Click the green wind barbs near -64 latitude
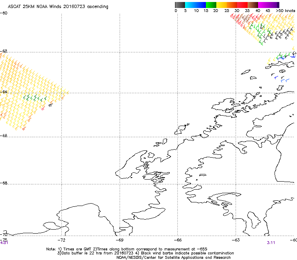The width and height of the screenshot is (297, 260). (35, 98)
